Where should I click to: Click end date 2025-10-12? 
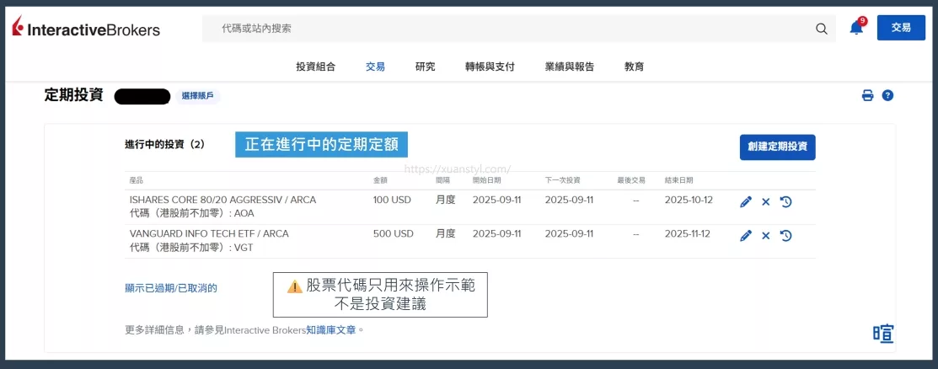coord(689,200)
